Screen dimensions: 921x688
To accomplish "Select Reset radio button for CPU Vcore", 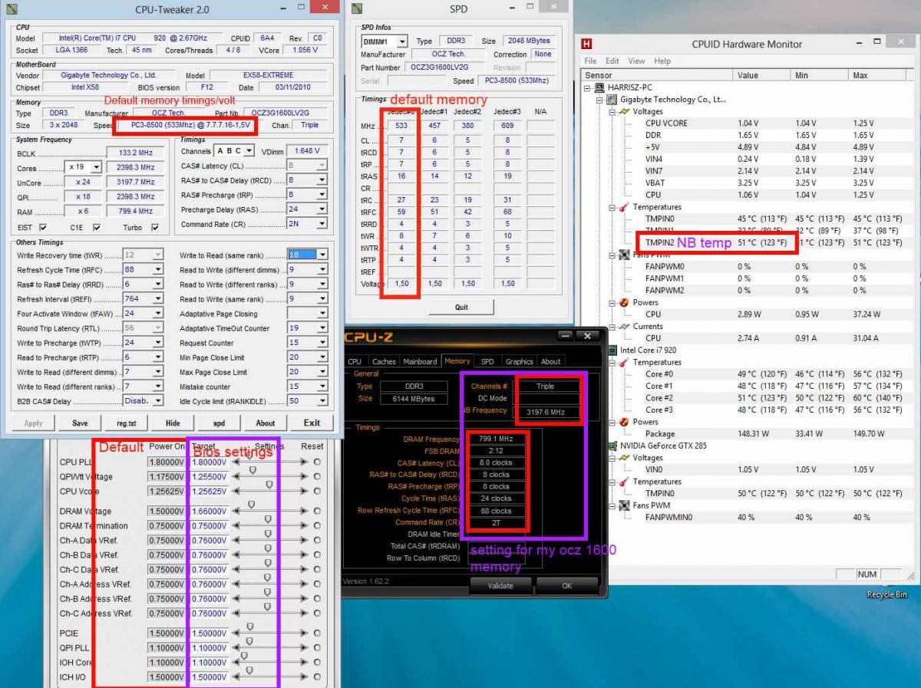I will click(x=317, y=492).
